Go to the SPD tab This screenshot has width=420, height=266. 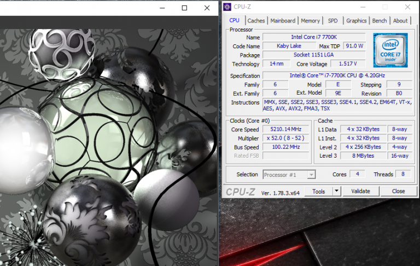tap(332, 21)
